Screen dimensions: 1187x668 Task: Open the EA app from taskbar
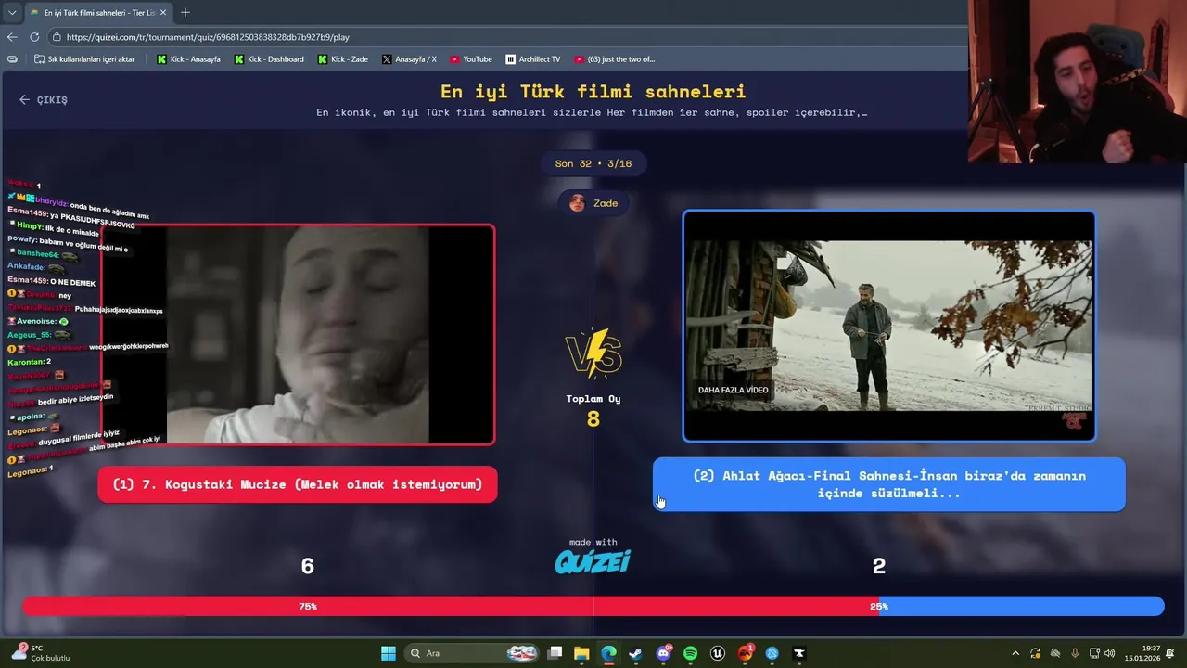point(746,653)
